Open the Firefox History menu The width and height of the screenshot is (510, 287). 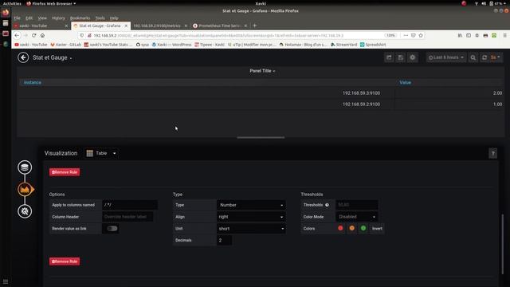[58, 18]
